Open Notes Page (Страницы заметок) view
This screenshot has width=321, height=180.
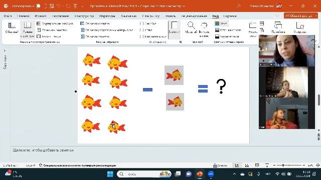pos(52,30)
